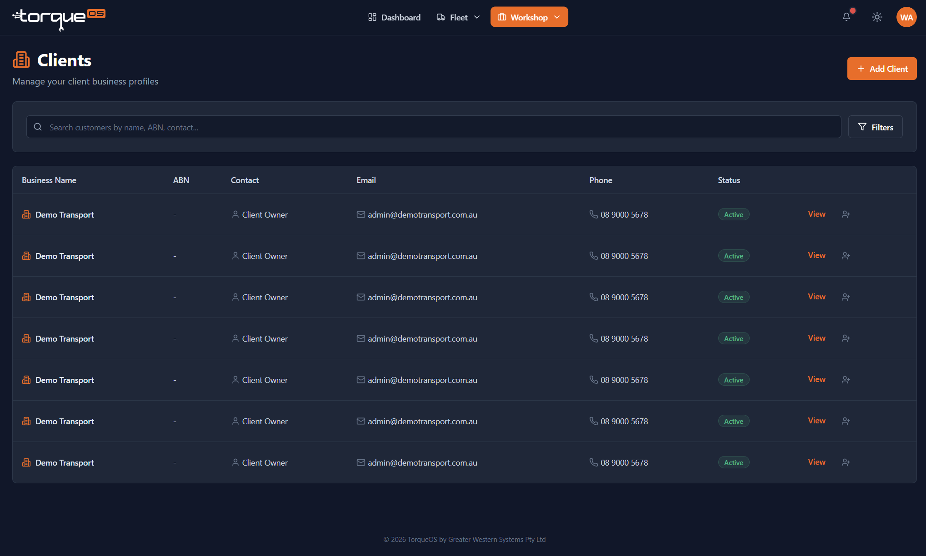Click the Business Name column header
Viewport: 926px width, 556px height.
(x=49, y=180)
